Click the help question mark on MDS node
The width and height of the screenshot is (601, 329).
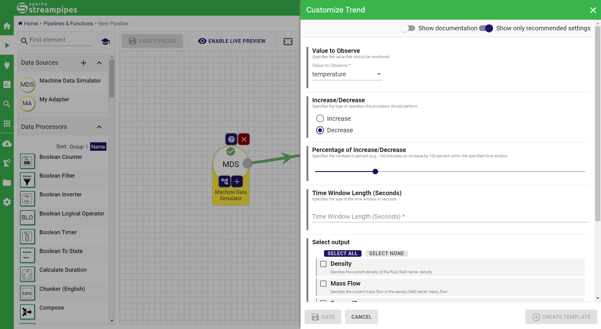point(231,139)
